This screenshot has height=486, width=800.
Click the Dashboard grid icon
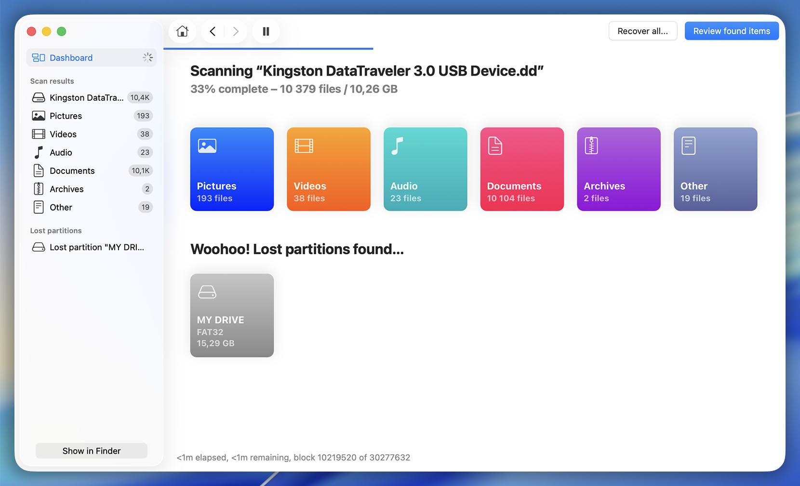click(39, 58)
